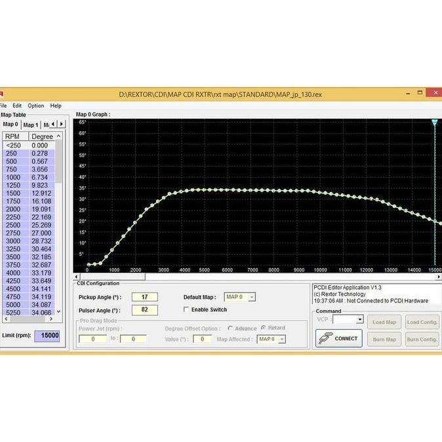Click degree cell 16.108

[42, 201]
